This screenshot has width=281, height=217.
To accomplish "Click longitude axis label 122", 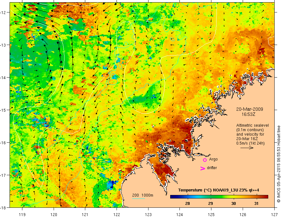I will [x=117, y=214].
